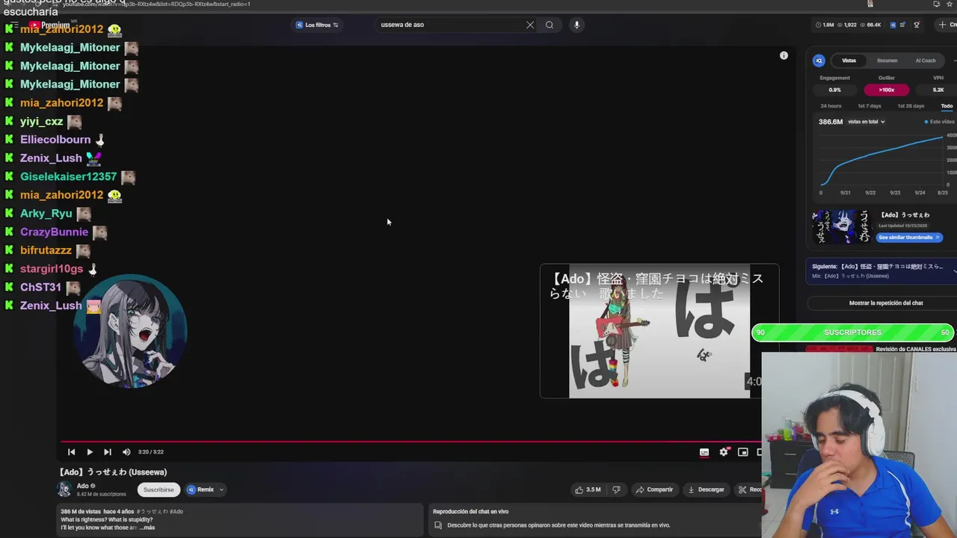
Task: Seek on the red video progress bar
Action: (x=411, y=442)
